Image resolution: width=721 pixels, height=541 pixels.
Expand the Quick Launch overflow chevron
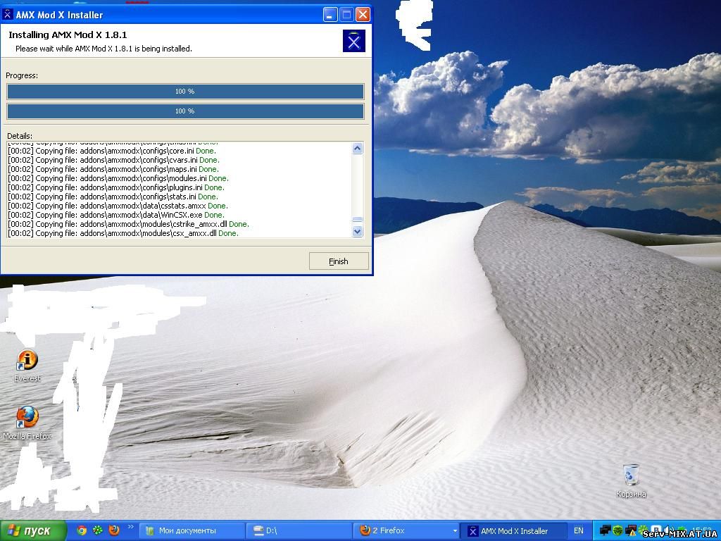[130, 527]
